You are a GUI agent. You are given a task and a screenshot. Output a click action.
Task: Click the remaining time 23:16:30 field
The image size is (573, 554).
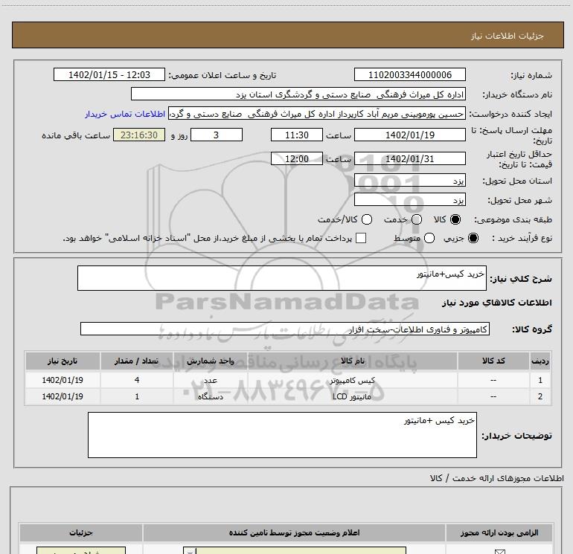point(139,135)
